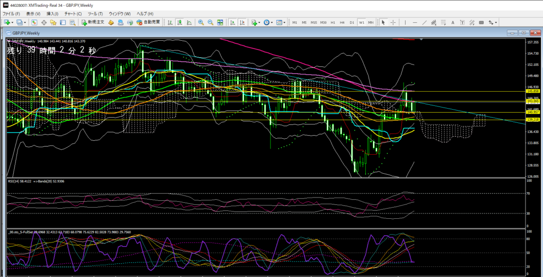Open the Profiles icon in the toolbar
Screen dimensions: 543x277
coord(20,22)
